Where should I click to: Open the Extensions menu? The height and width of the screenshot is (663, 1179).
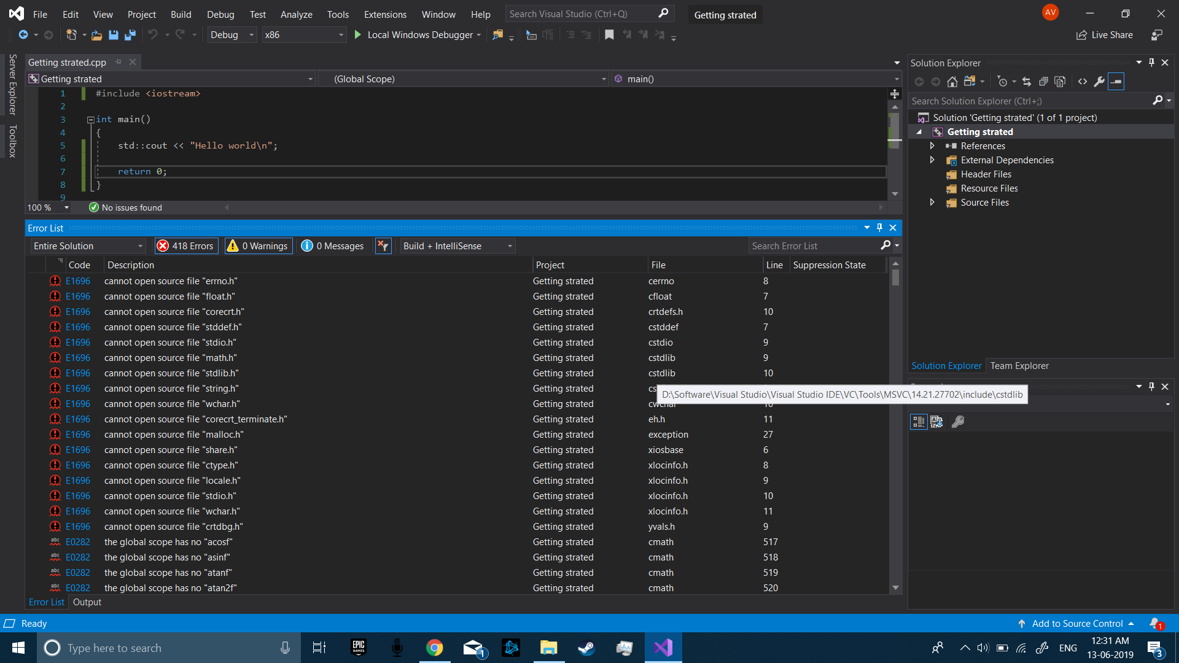tap(385, 14)
